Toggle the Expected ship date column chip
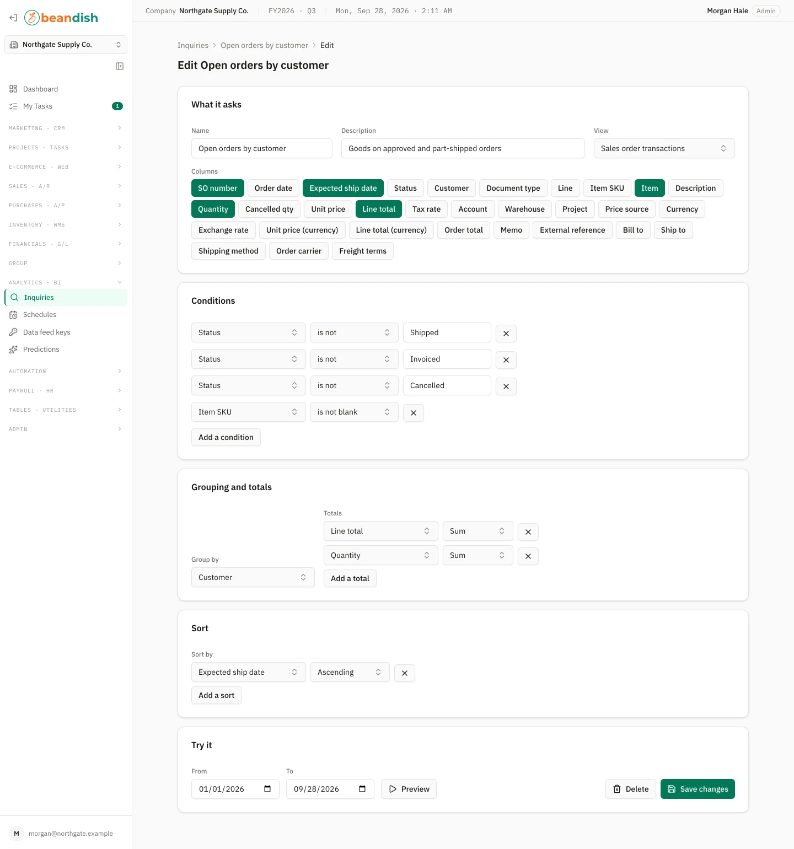Viewport: 794px width, 849px height. 343,188
